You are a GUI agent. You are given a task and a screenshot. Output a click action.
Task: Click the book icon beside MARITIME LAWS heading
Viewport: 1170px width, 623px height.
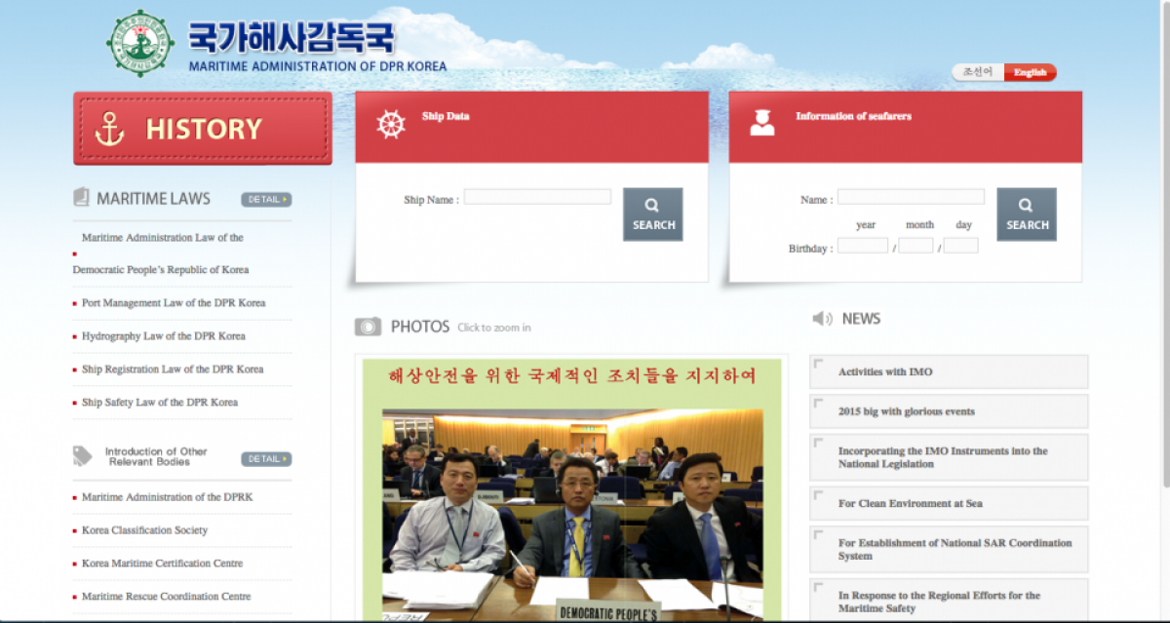(80, 197)
